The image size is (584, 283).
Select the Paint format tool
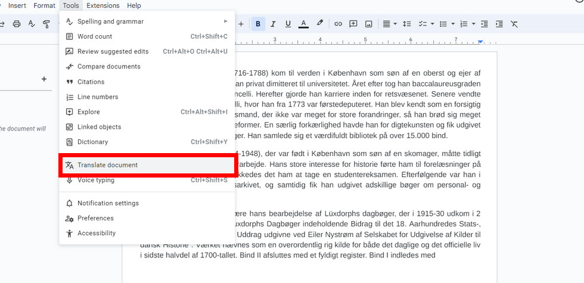46,24
